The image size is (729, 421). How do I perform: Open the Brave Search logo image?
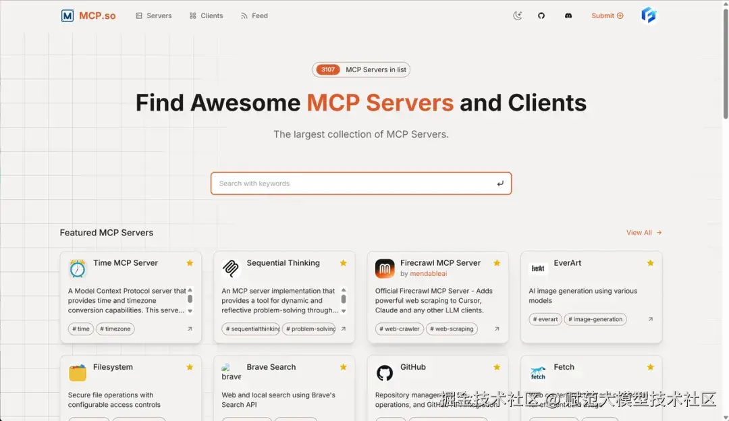231,372
